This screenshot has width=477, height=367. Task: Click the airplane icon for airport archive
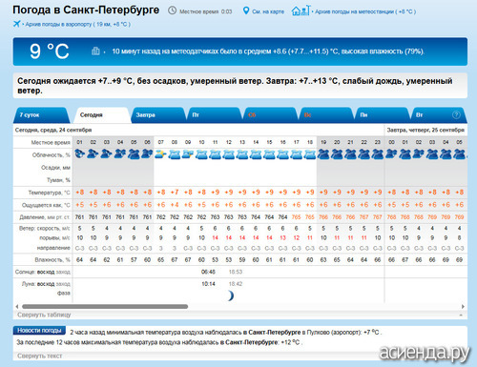16,24
